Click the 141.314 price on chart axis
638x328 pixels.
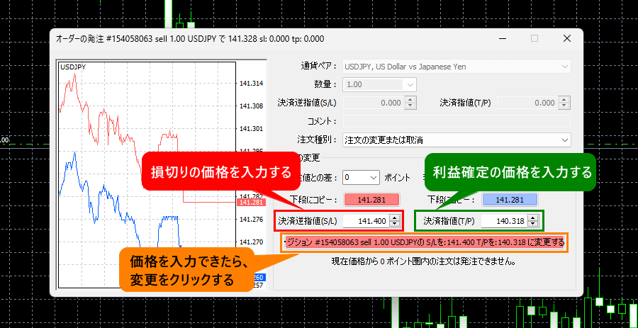click(x=252, y=84)
